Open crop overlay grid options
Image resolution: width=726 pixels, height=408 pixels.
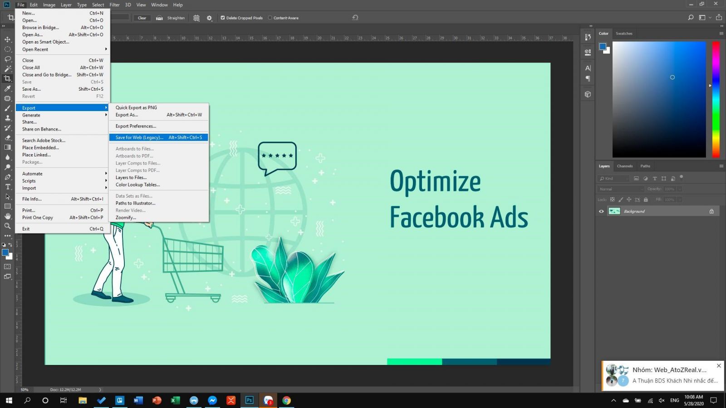pyautogui.click(x=196, y=18)
